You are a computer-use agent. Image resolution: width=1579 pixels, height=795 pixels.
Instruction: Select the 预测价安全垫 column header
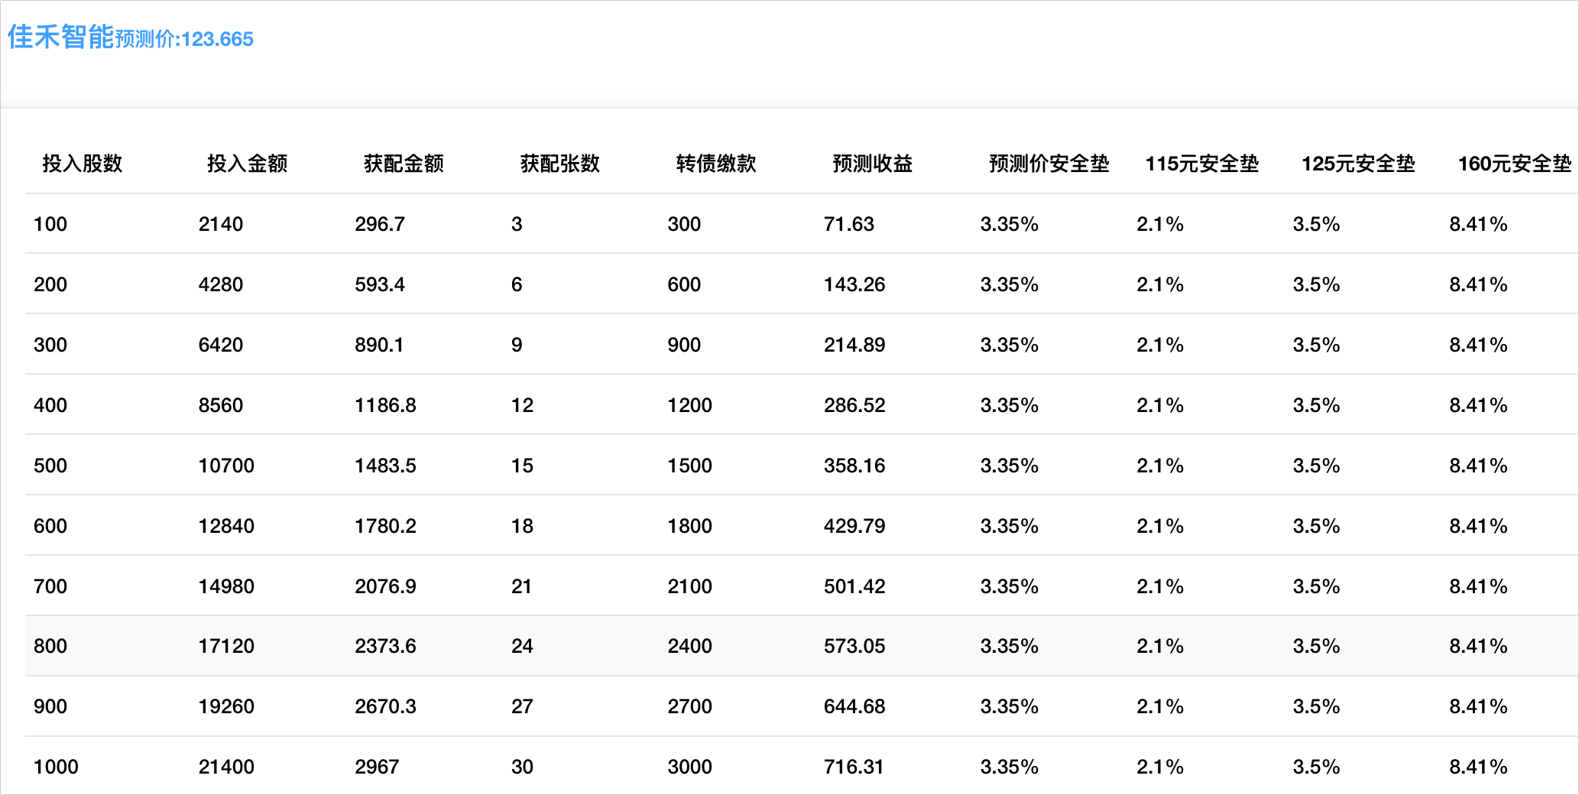(1049, 164)
